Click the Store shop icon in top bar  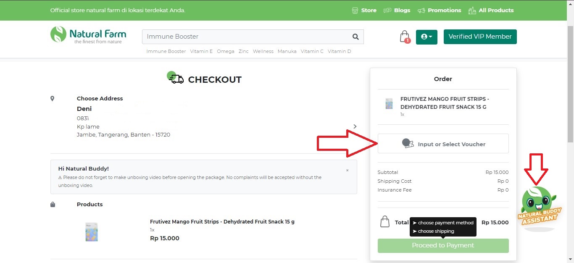click(355, 10)
